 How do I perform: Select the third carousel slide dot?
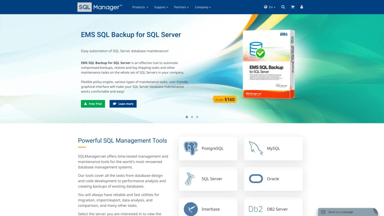(197, 117)
